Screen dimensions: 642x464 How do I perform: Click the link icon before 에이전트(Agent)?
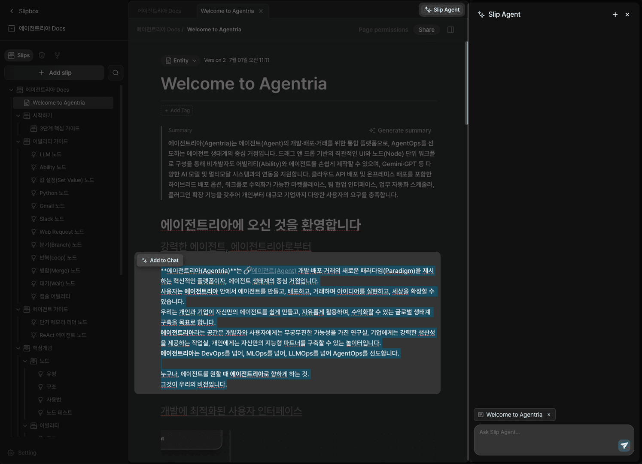tap(247, 271)
